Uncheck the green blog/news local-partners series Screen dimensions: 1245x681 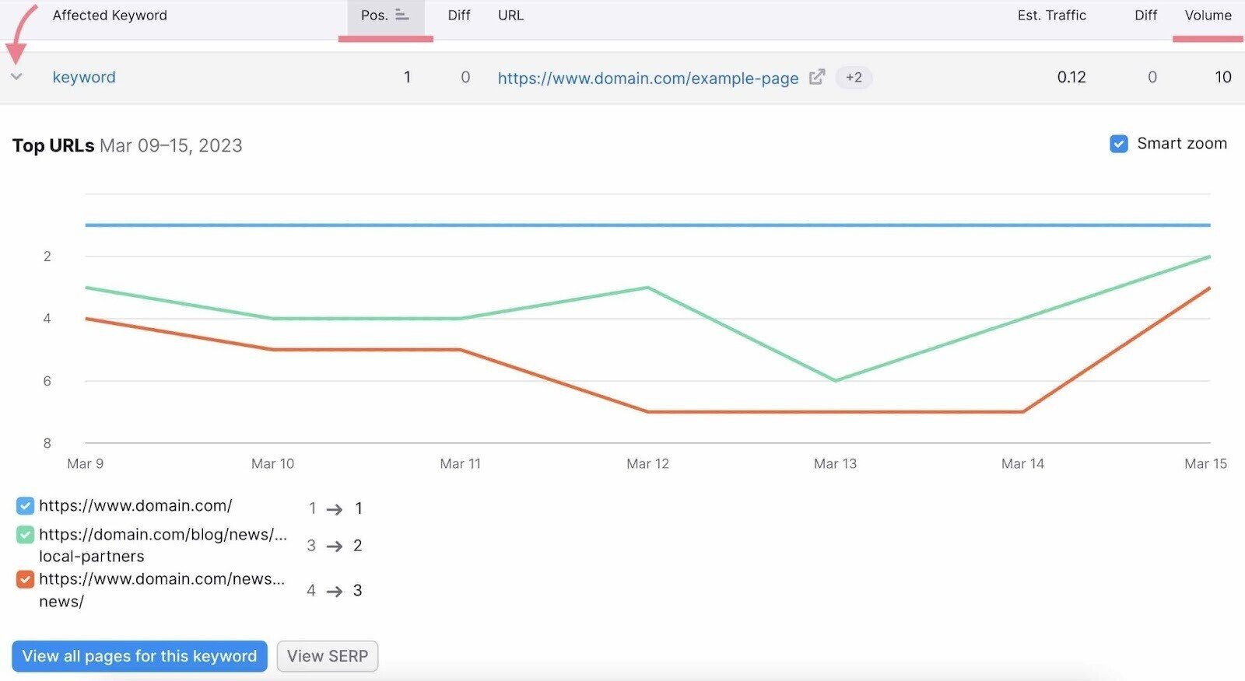(x=25, y=535)
